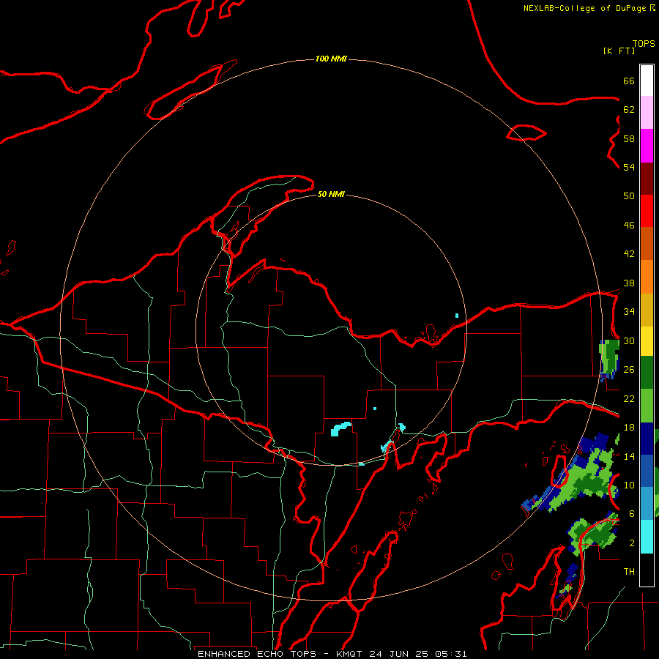
Task: Click the cyan swatch between 6 and 2
Action: coord(647,536)
